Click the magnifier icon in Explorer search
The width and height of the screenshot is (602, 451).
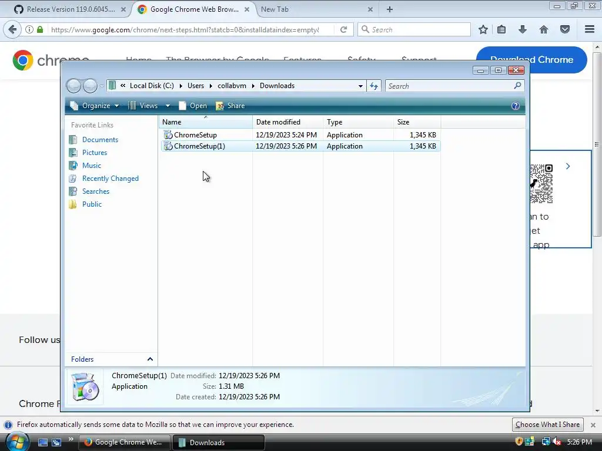click(517, 86)
